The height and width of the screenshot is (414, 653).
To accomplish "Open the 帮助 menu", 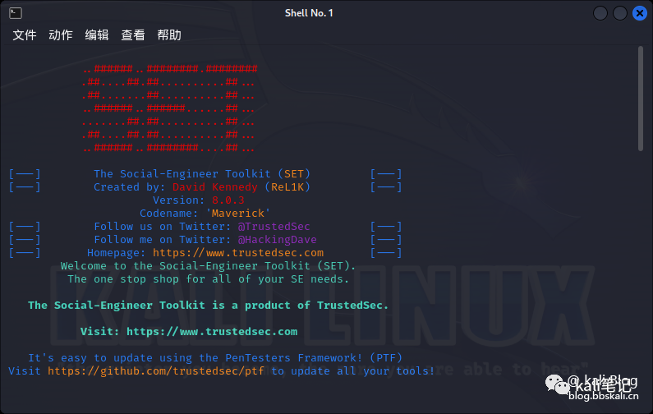I will (x=169, y=35).
